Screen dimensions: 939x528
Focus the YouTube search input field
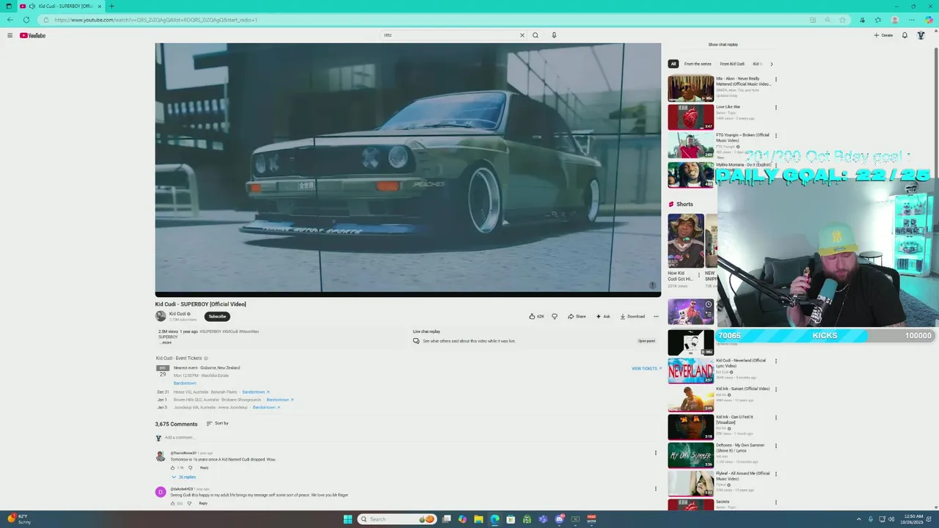pyautogui.click(x=449, y=35)
